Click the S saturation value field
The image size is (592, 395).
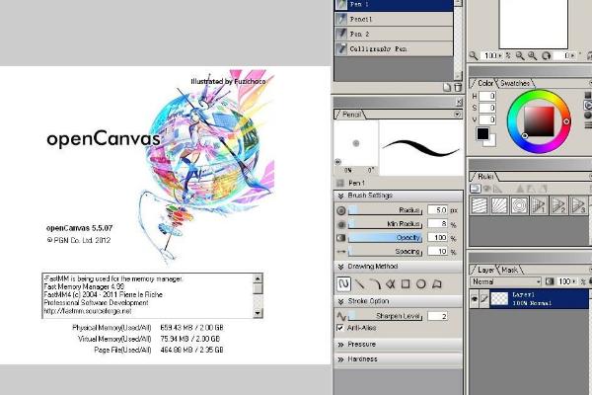click(x=487, y=108)
